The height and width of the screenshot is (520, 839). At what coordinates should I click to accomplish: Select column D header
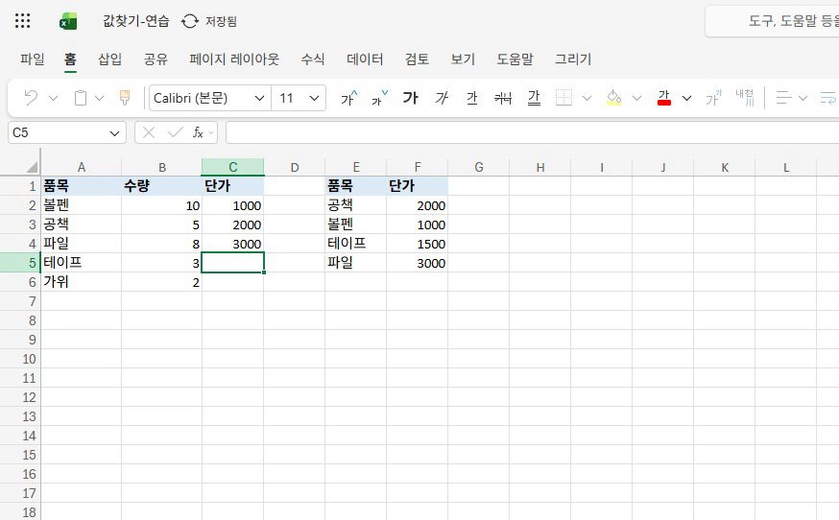(295, 167)
